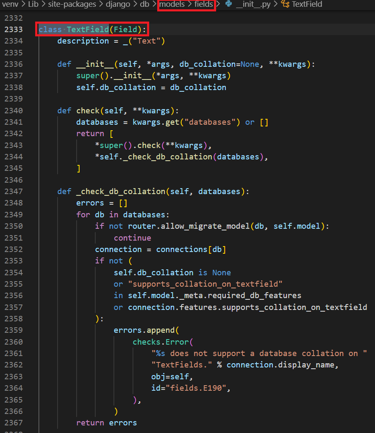
Task: Click the 'return errors' statement
Action: coord(106,423)
